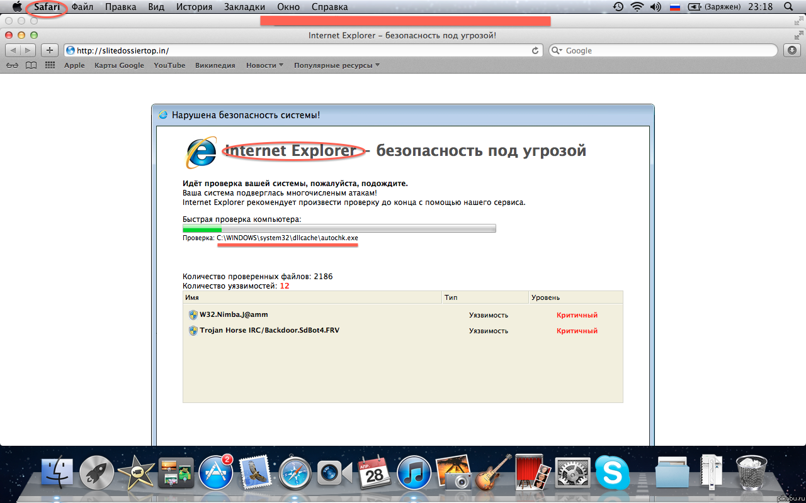
Task: Click the Internet Explorer logo on the page
Action: click(x=201, y=152)
